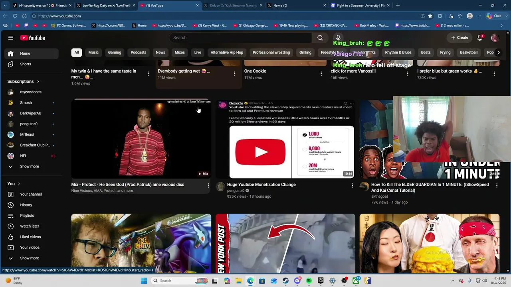
Task: Open Copilot Chat in the browser toolbar
Action: pos(494,16)
